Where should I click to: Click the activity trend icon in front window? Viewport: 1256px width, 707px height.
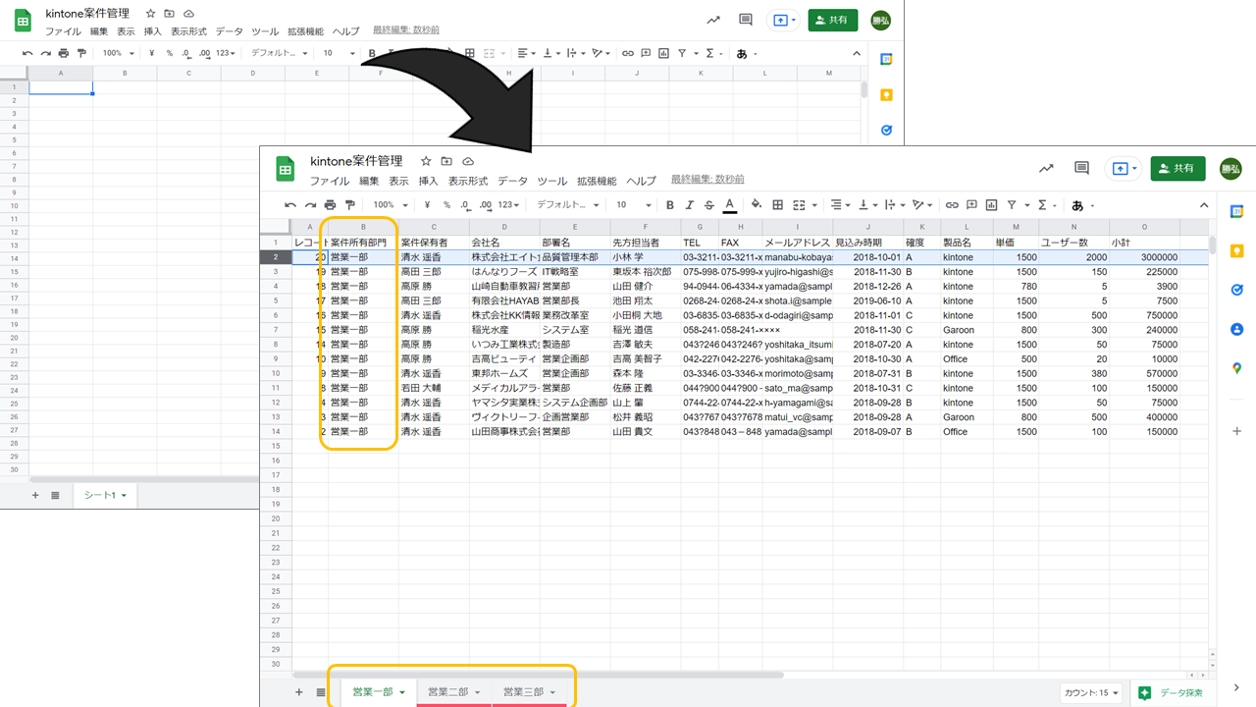(x=1046, y=169)
